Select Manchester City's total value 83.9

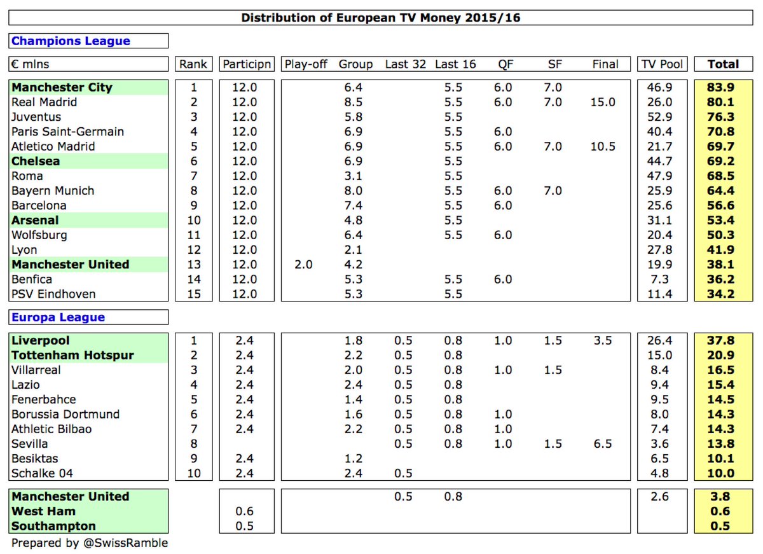tap(724, 88)
